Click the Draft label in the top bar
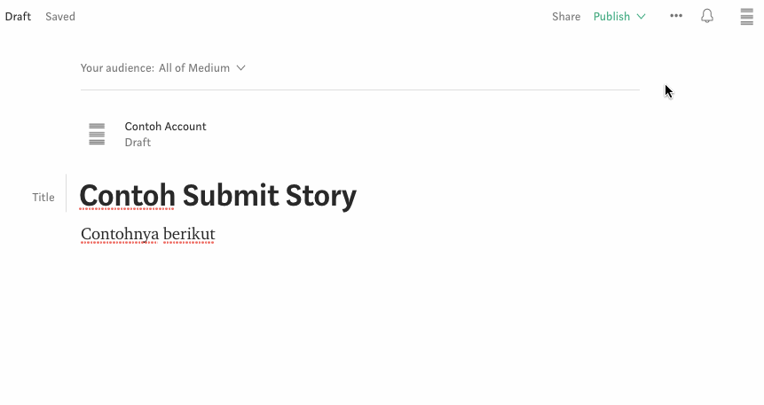The height and width of the screenshot is (405, 764). (x=18, y=17)
